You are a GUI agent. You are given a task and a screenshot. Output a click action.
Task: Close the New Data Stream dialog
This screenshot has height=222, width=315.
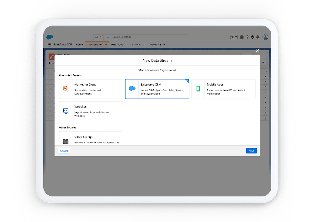tap(258, 50)
